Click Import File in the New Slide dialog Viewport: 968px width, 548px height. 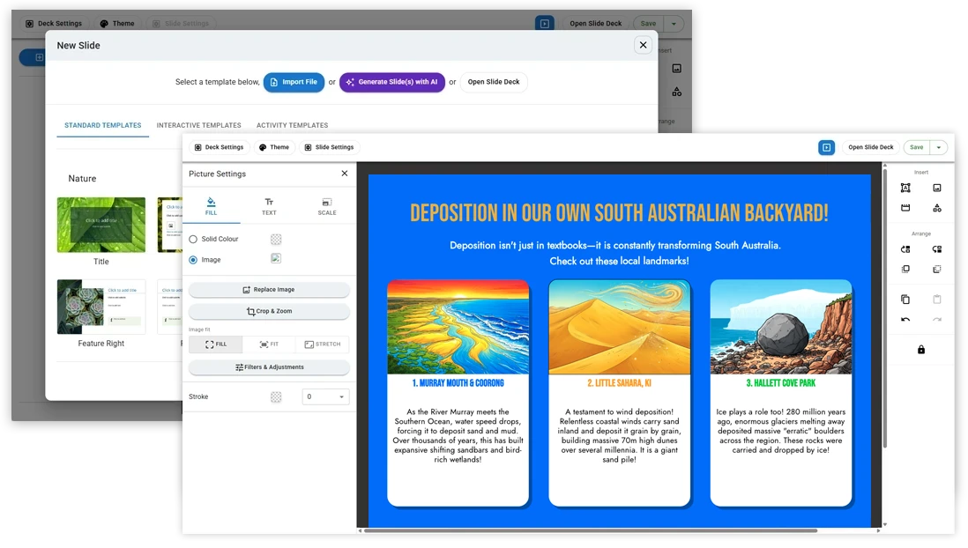click(294, 82)
